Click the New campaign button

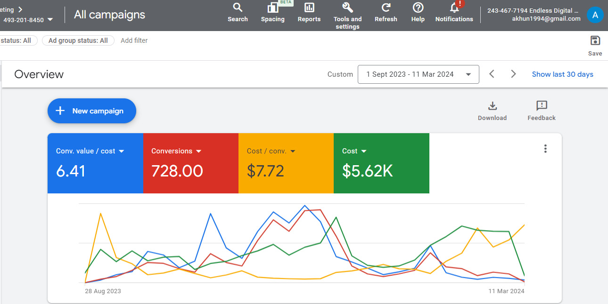click(x=92, y=111)
